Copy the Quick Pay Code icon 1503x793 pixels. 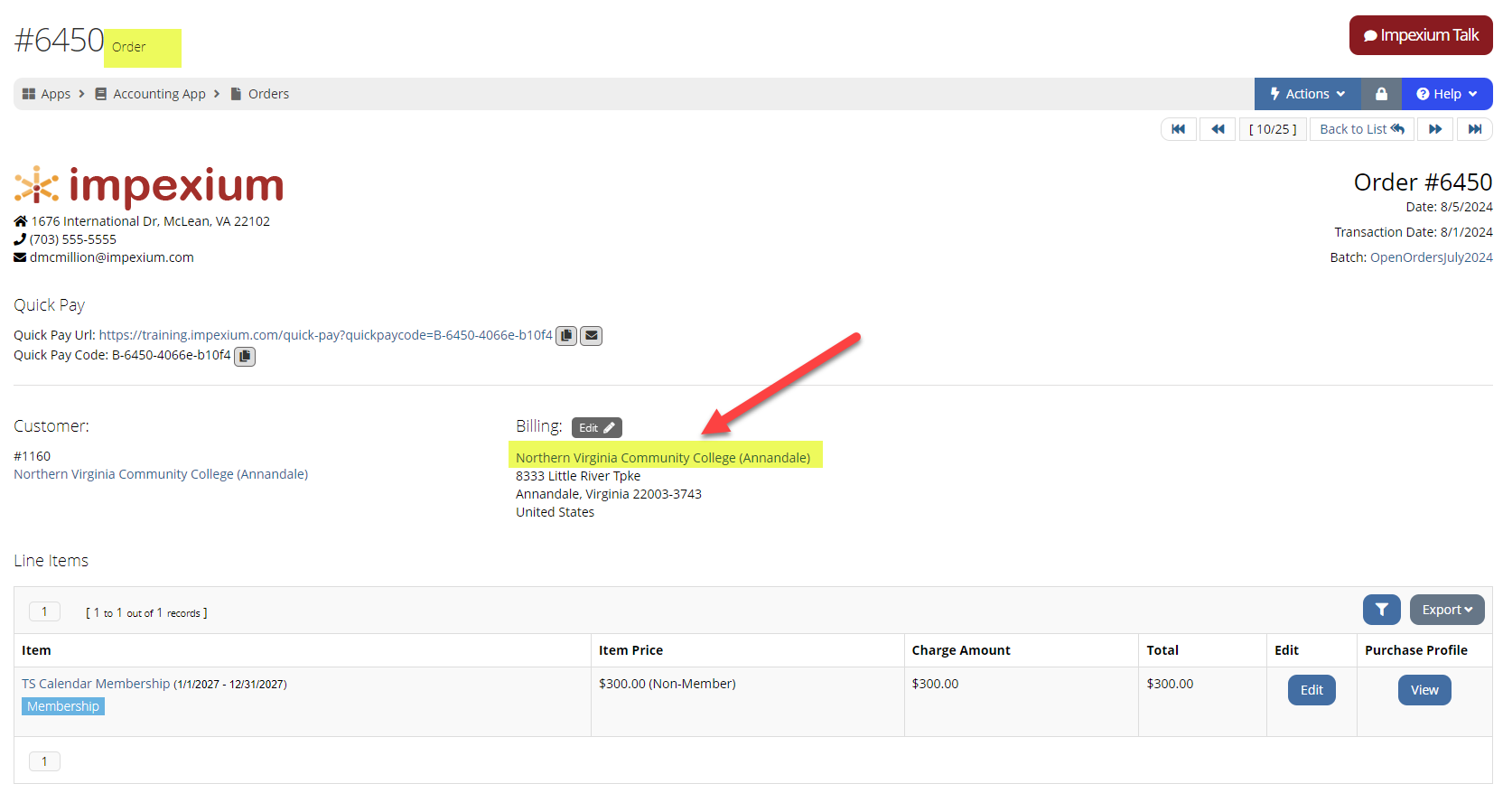pyautogui.click(x=245, y=356)
